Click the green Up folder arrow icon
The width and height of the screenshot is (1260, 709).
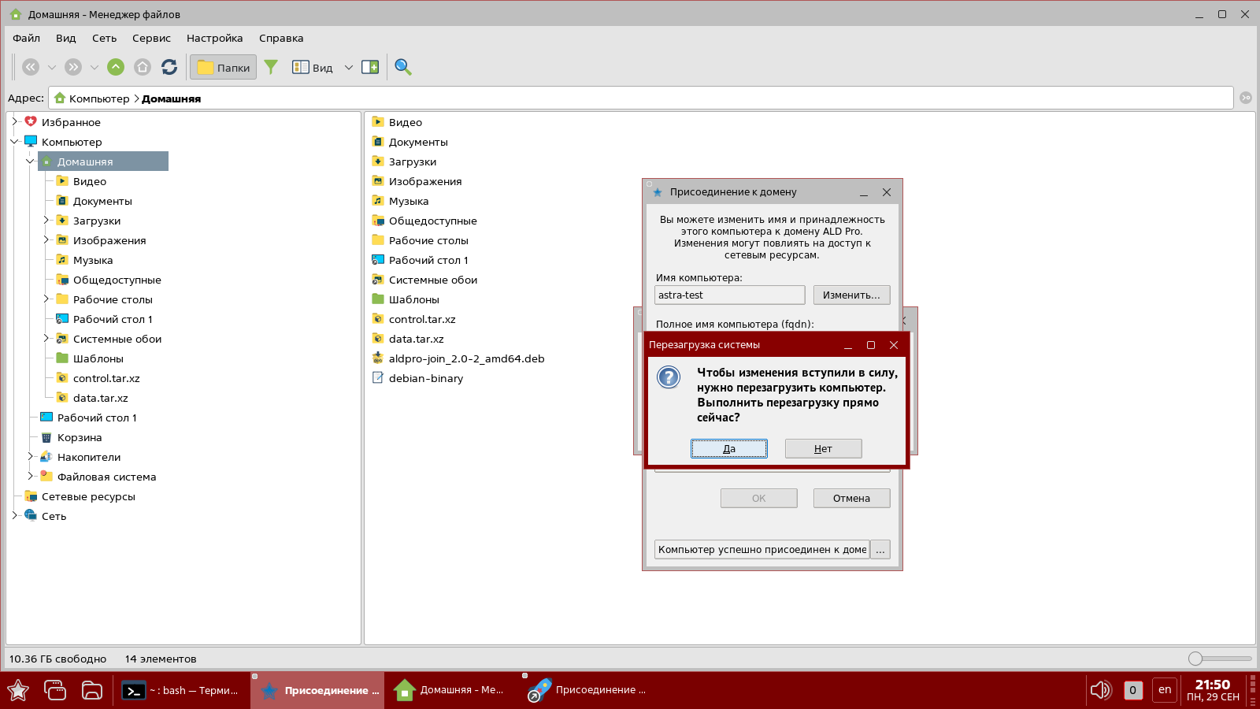[116, 67]
